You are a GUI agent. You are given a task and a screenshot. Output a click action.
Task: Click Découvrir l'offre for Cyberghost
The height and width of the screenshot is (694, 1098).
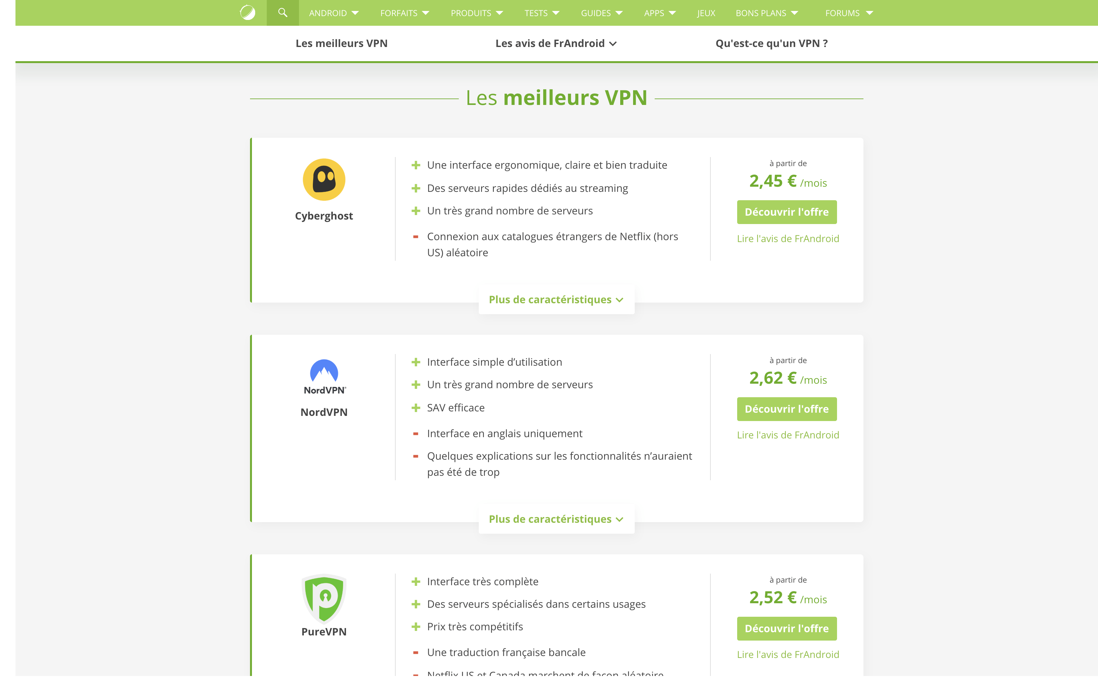[x=786, y=212]
